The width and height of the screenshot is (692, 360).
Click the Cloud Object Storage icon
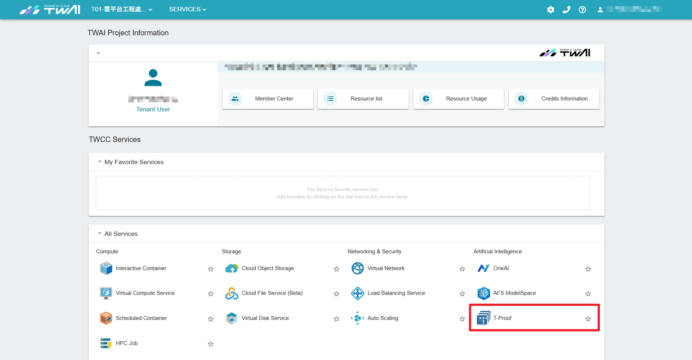pyautogui.click(x=232, y=268)
